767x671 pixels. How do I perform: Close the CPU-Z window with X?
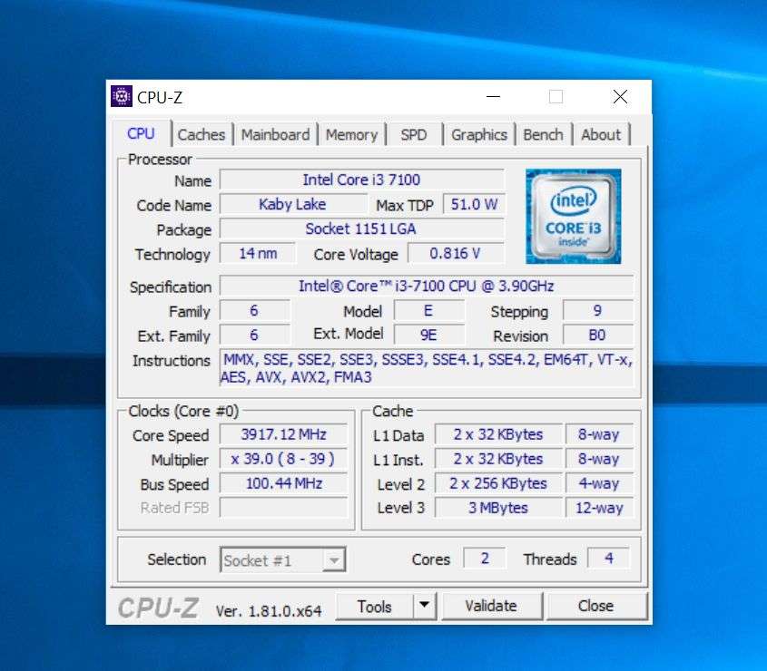(x=620, y=97)
